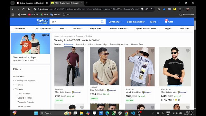206x116 pixels.
Task: Open Translate bookmark
Action: [55, 15]
